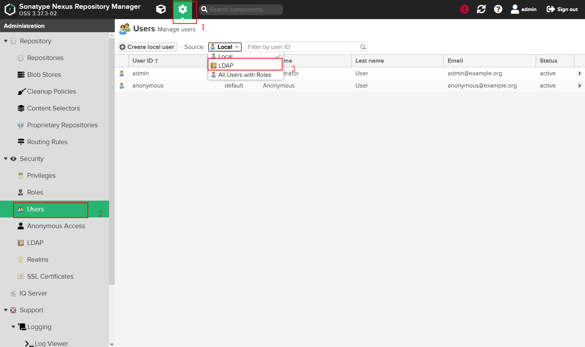Sort by User ID column header

(x=168, y=61)
